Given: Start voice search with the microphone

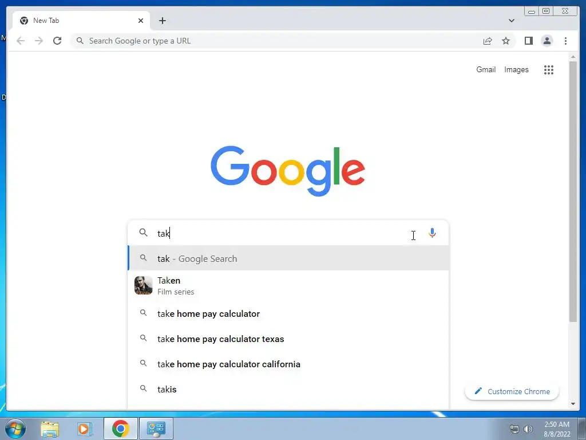Looking at the screenshot, I should click(x=432, y=233).
